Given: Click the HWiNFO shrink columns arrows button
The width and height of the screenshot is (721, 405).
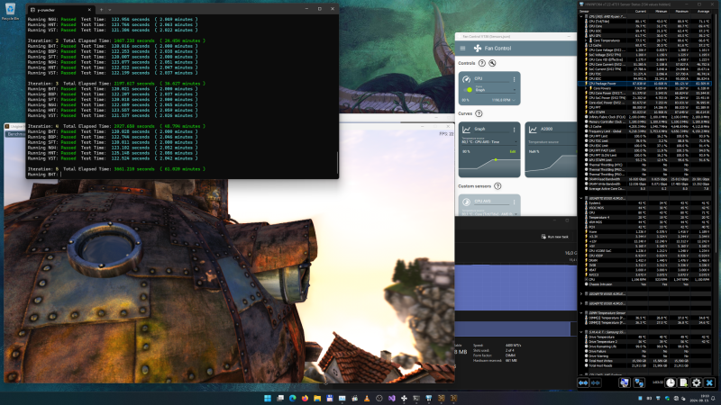Looking at the screenshot, I should coord(596,382).
